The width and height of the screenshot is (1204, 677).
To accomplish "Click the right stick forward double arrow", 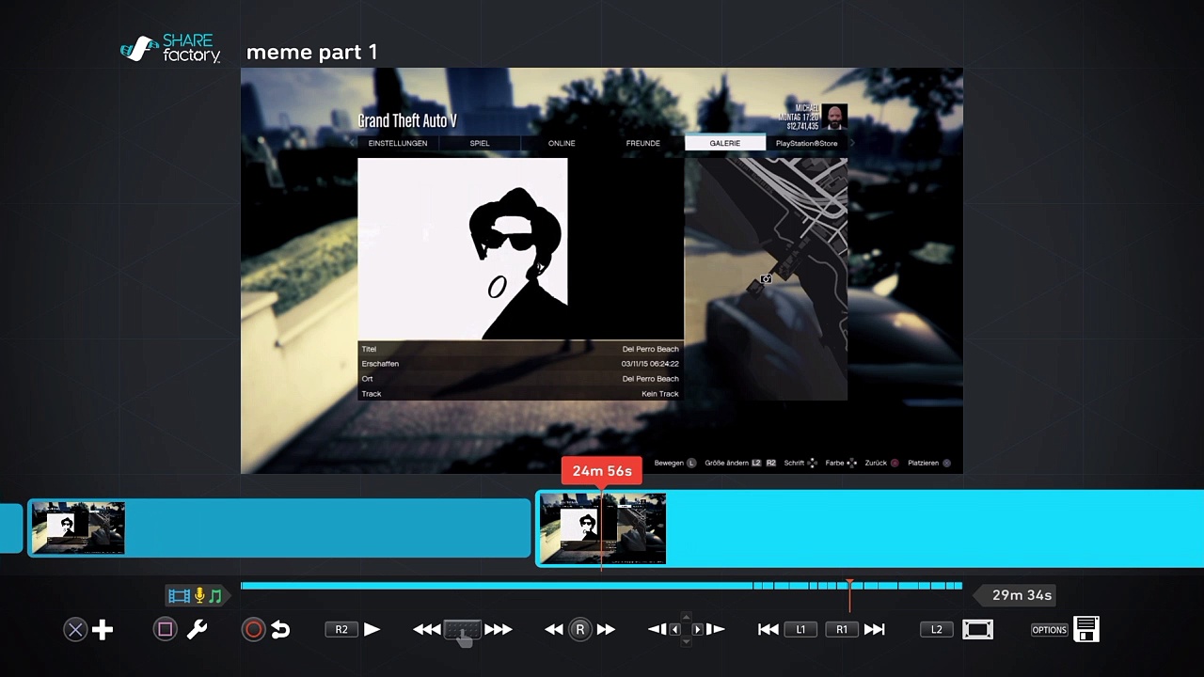I will point(606,630).
